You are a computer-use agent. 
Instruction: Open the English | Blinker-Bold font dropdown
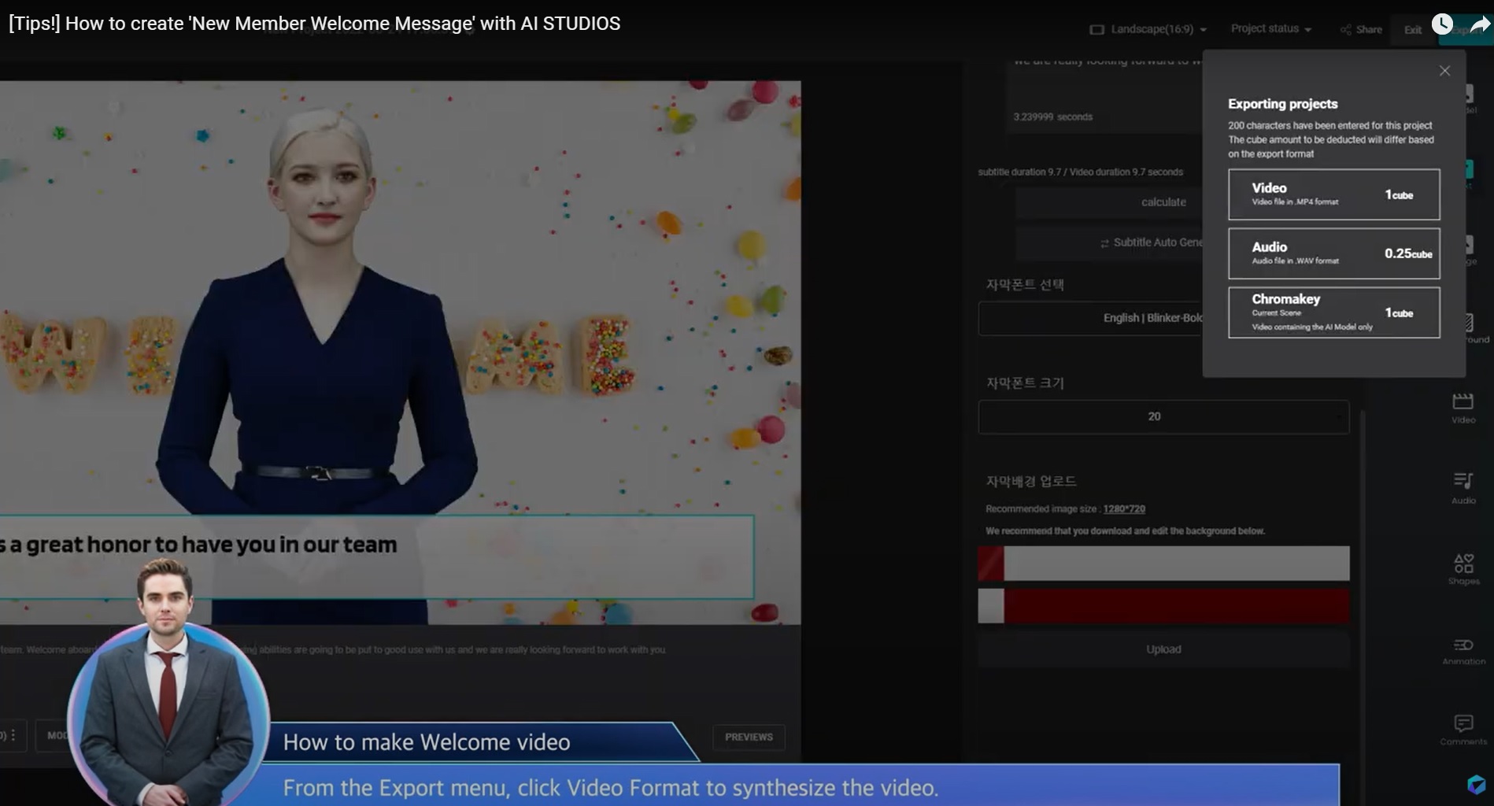pos(1091,318)
